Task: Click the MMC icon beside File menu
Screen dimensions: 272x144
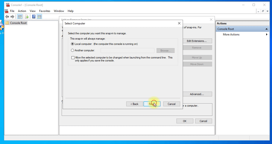Action: coord(7,11)
